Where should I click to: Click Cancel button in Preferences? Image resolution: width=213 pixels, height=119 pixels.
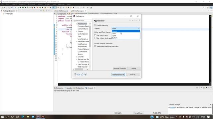pyautogui.click(x=133, y=74)
